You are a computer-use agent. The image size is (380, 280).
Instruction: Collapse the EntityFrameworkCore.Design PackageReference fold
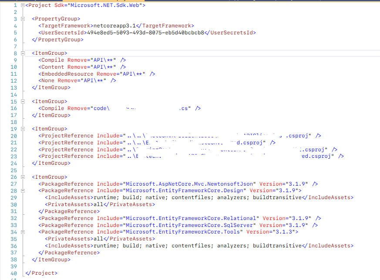(23, 190)
